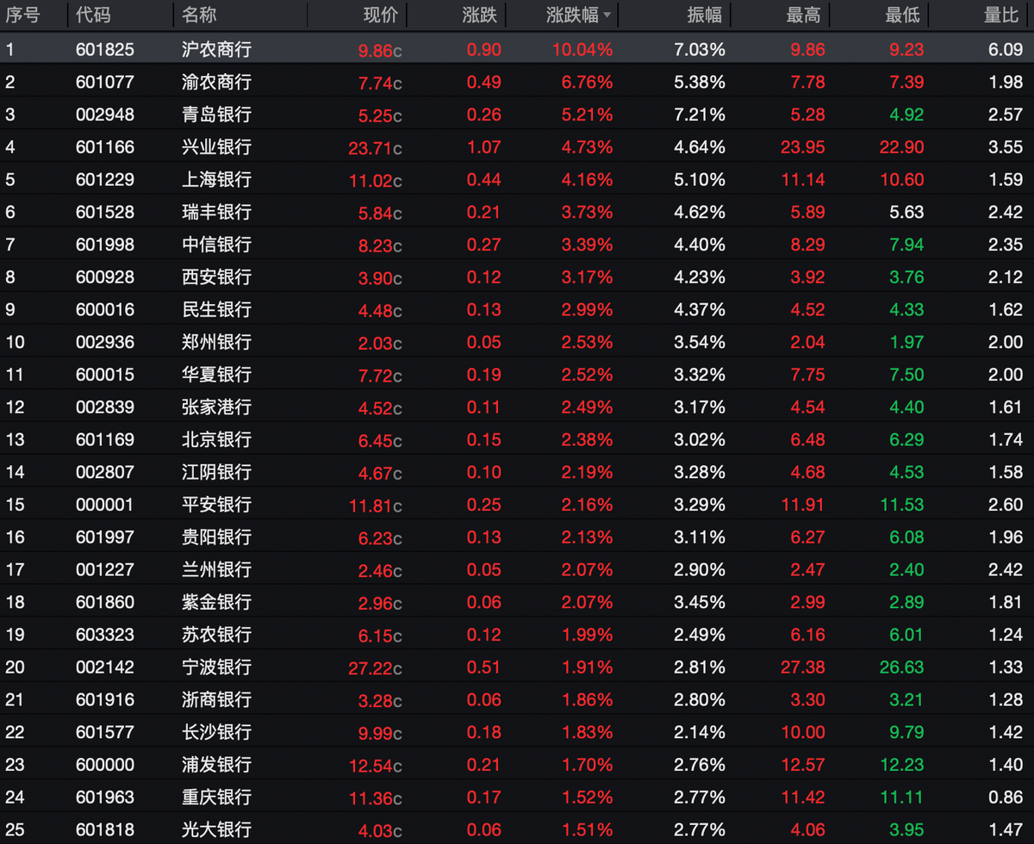This screenshot has height=844, width=1034.
Task: Select the 最高 column header
Action: 804,16
